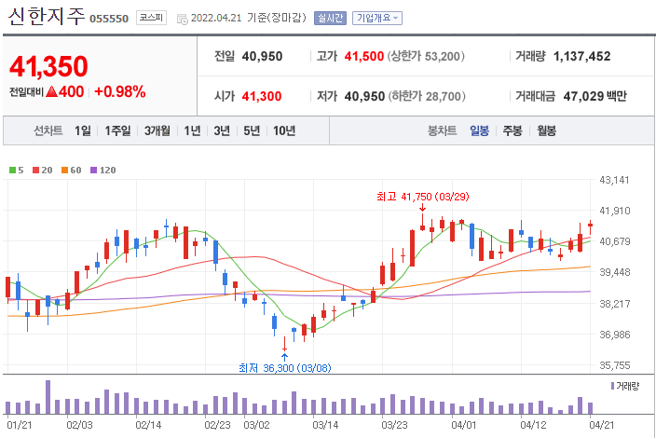The height and width of the screenshot is (438, 656).
Task: Click the 선차트 label
Action: click(48, 130)
